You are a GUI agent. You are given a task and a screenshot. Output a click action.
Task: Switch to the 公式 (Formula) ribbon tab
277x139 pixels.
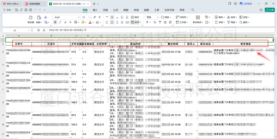(116, 10)
